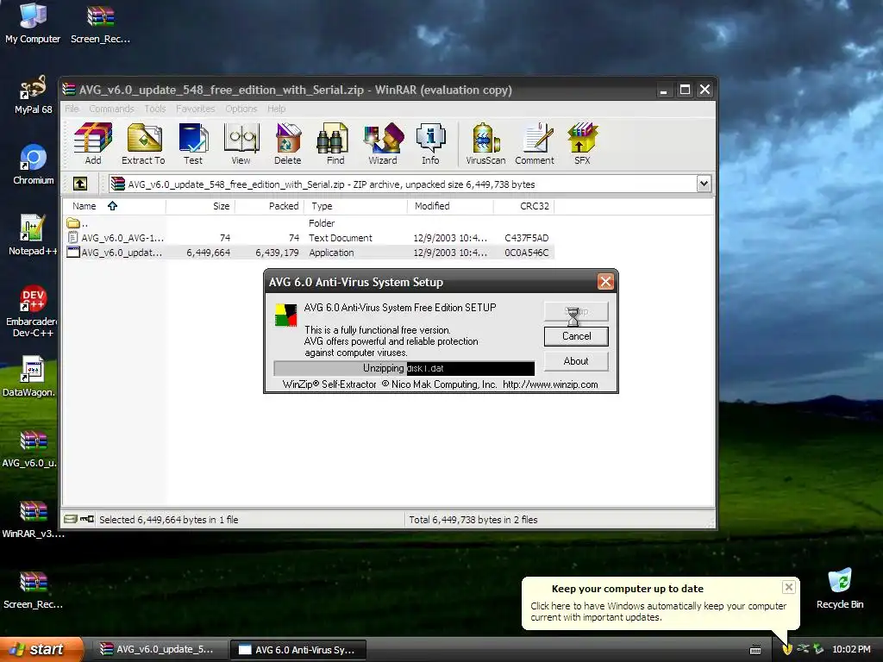Click the SFX conversion icon
Screen dimensions: 883x662
tap(582, 144)
